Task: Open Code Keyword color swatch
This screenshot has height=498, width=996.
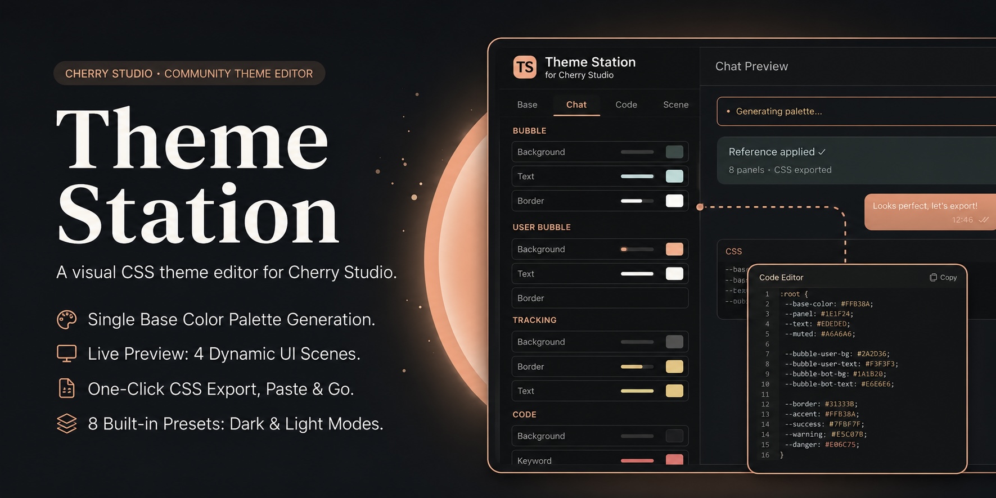Action: (674, 460)
